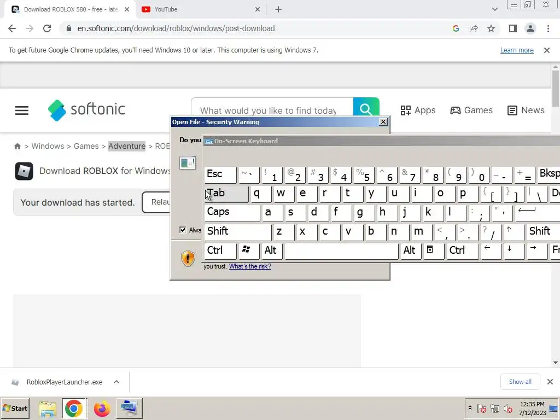Close the downloads bar

point(550,382)
